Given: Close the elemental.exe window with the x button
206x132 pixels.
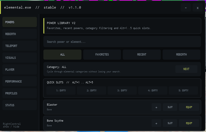Looking at the screenshot, I should coord(198,8).
